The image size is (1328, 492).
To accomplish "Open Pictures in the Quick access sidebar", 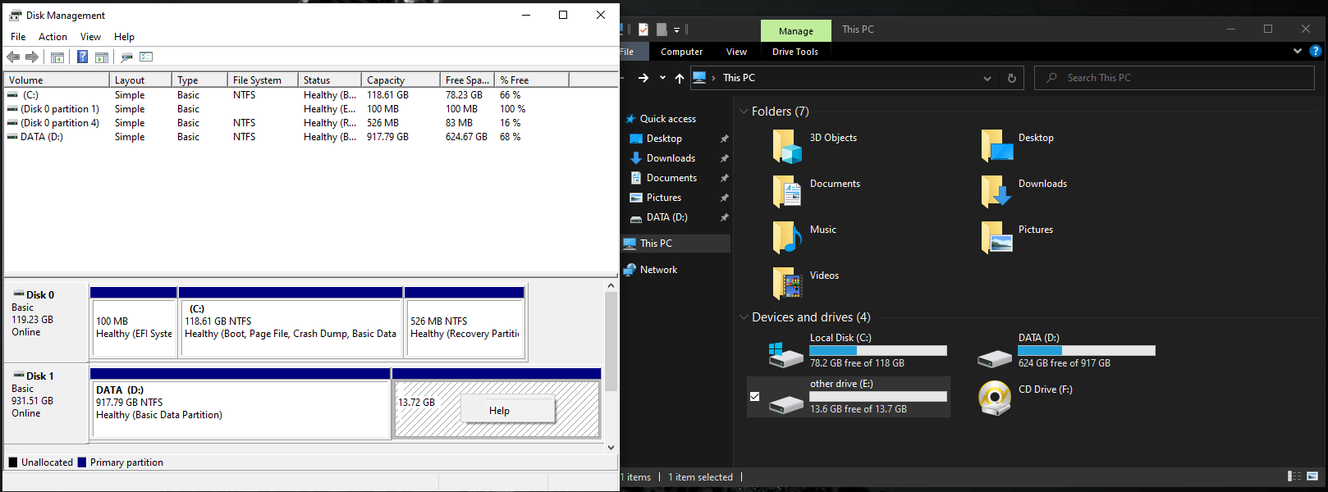I will click(663, 198).
